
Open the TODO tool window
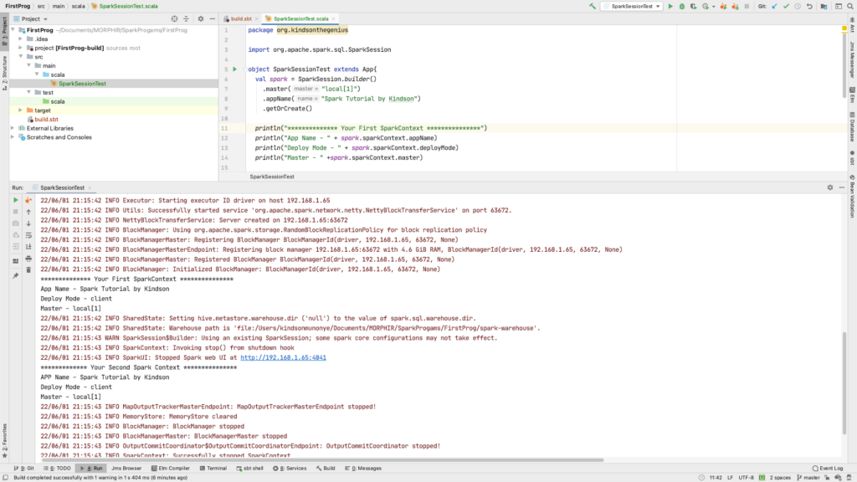pos(57,469)
